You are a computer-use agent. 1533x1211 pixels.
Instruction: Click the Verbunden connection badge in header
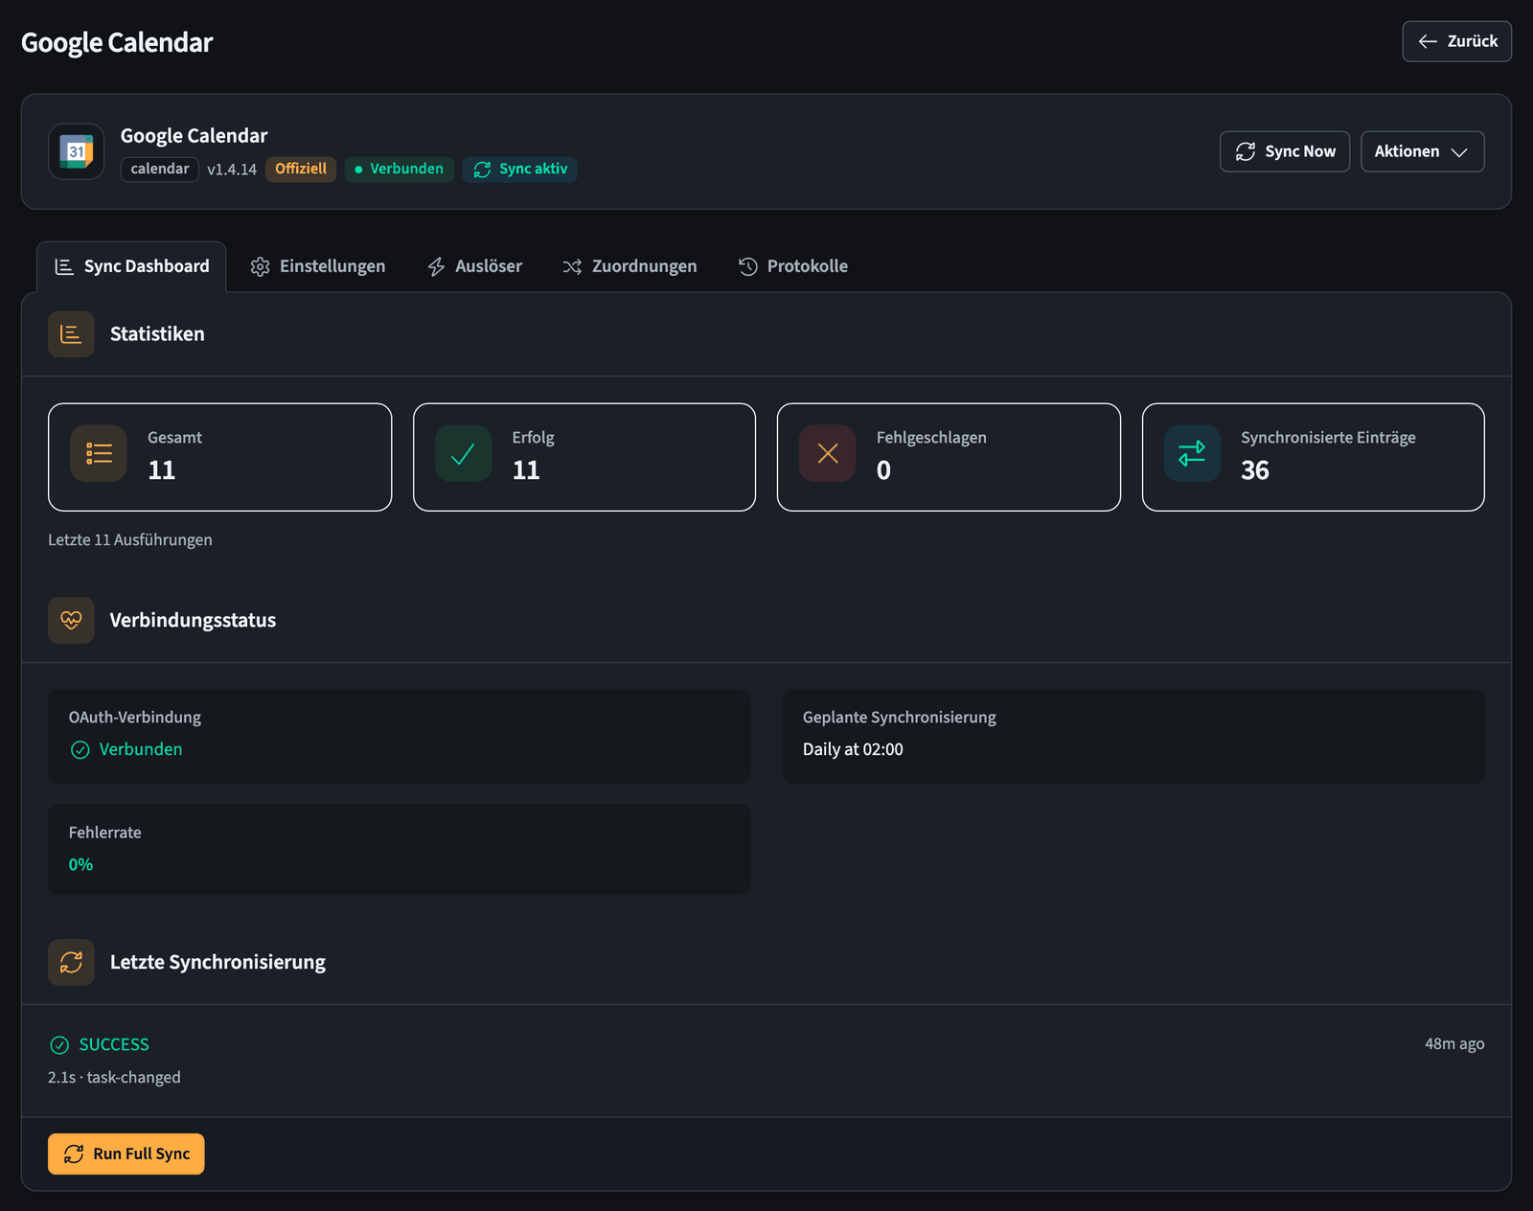coord(399,169)
